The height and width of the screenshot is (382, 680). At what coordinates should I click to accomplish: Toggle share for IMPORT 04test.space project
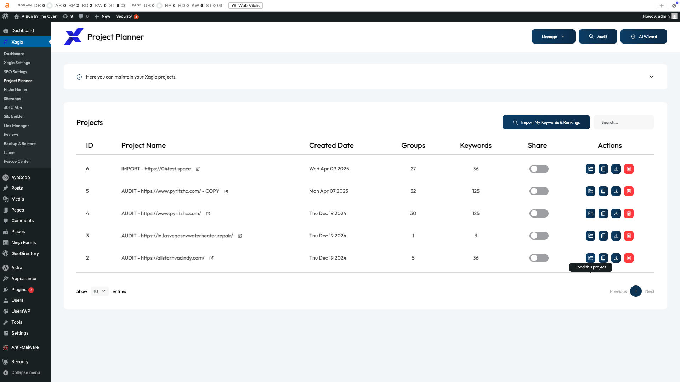click(539, 169)
